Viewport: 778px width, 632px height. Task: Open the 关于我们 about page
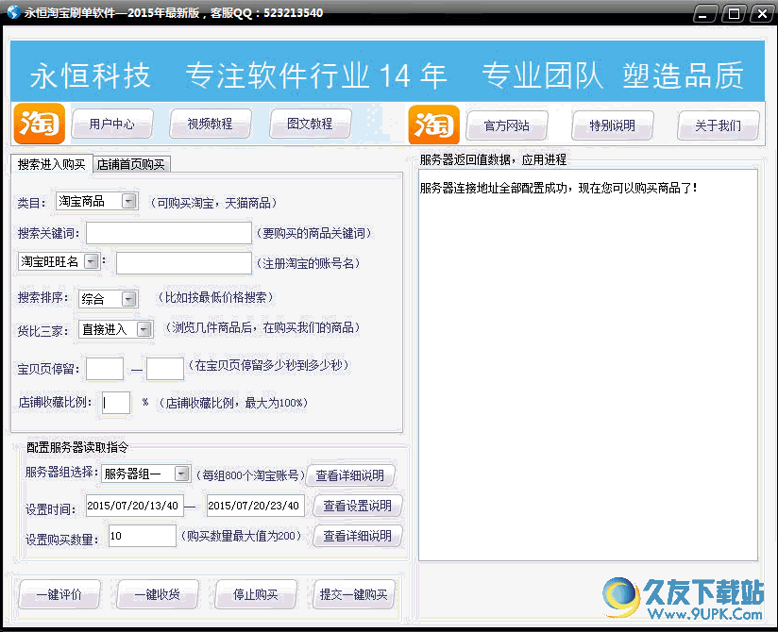(x=718, y=125)
